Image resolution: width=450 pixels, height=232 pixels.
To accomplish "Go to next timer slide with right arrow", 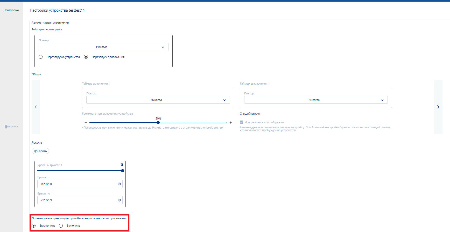I will [x=438, y=107].
